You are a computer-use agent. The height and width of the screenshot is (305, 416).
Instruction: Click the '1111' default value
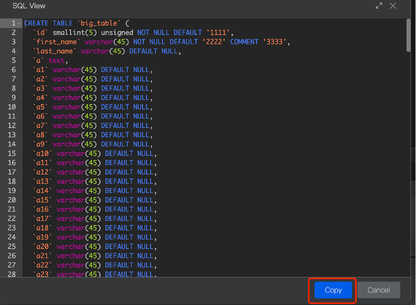218,32
